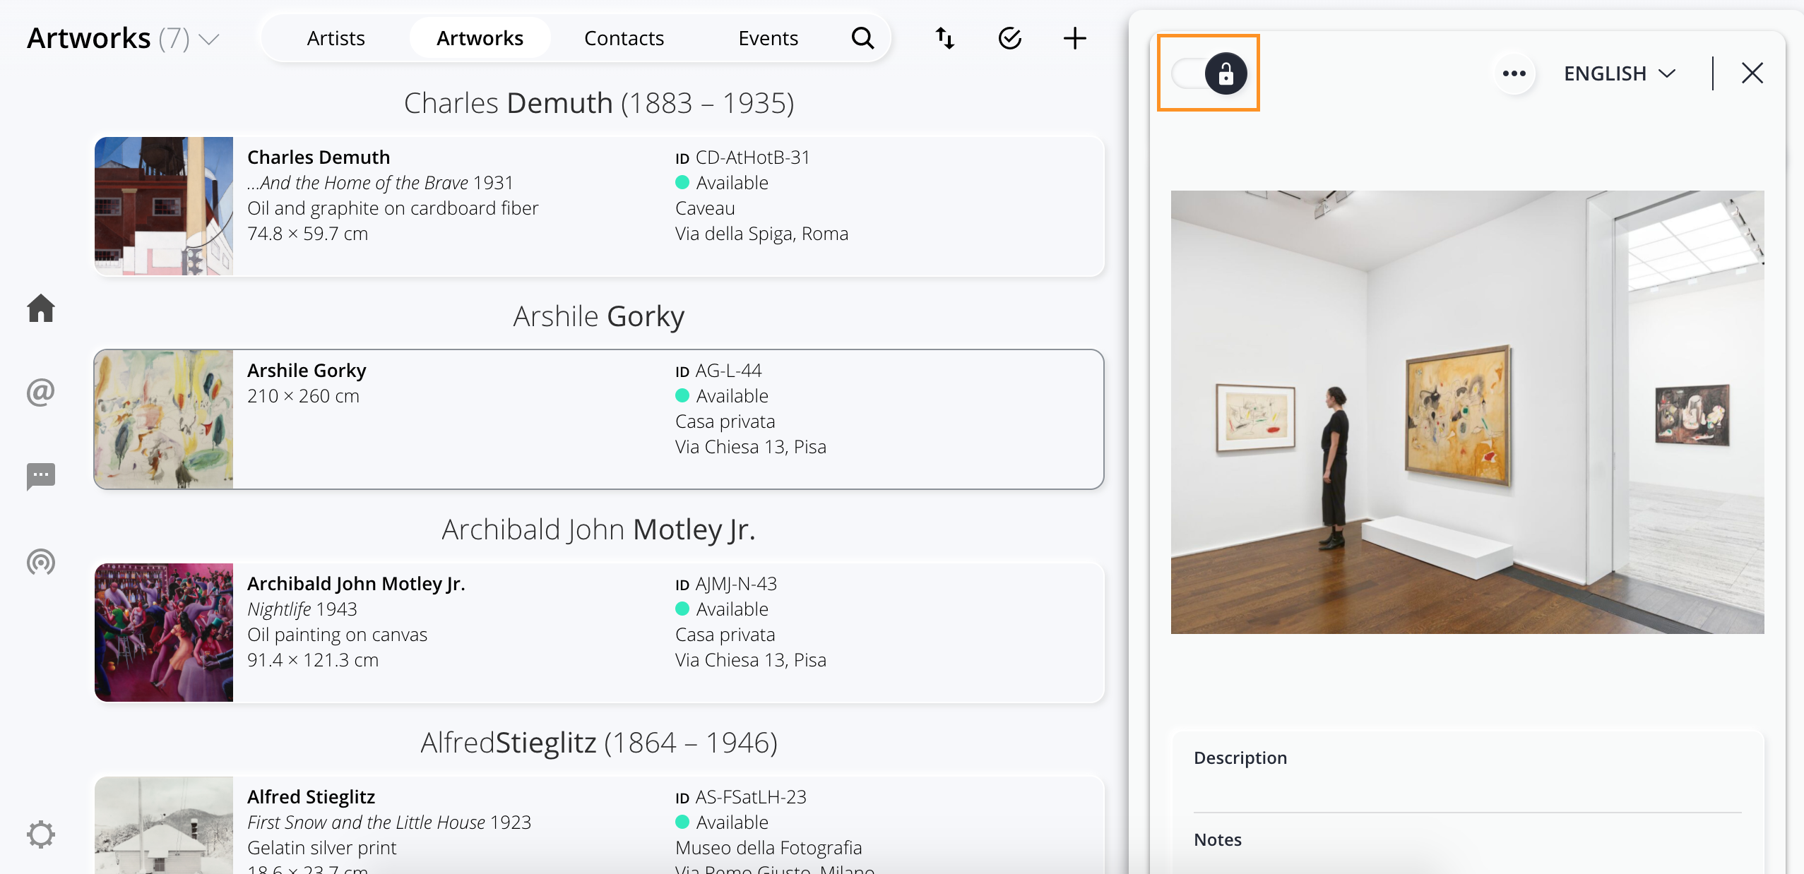Open the chat messages sidebar icon
The image size is (1804, 874).
[x=41, y=477]
